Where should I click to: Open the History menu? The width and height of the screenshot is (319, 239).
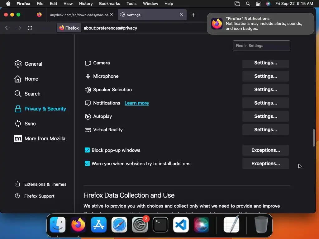tap(86, 4)
